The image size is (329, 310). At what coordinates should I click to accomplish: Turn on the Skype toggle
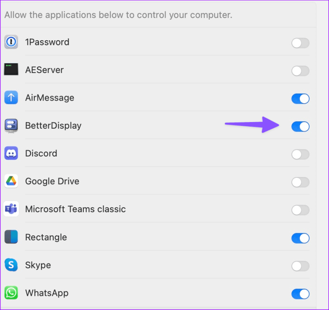tap(300, 266)
